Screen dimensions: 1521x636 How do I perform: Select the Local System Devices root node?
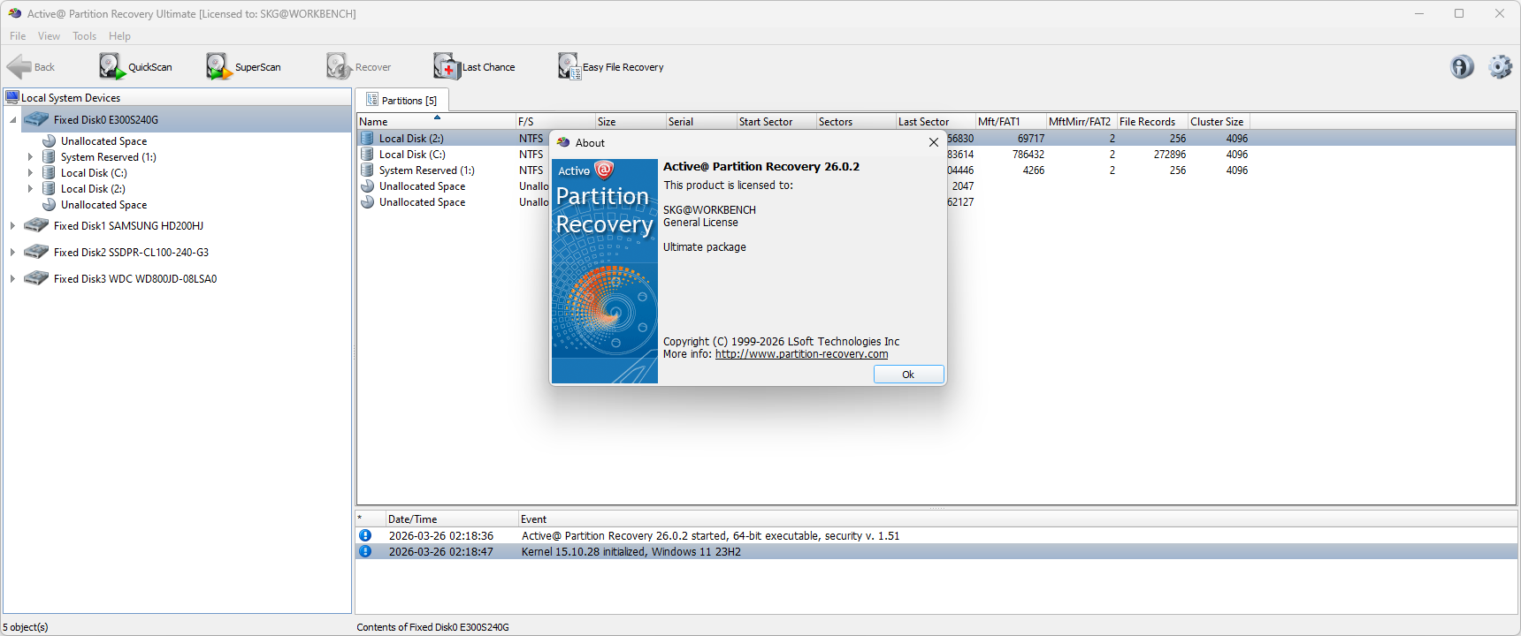(71, 98)
